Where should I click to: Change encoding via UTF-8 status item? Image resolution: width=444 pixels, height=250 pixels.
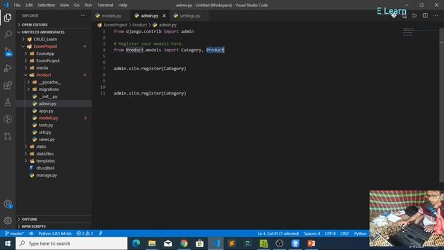[330, 233]
